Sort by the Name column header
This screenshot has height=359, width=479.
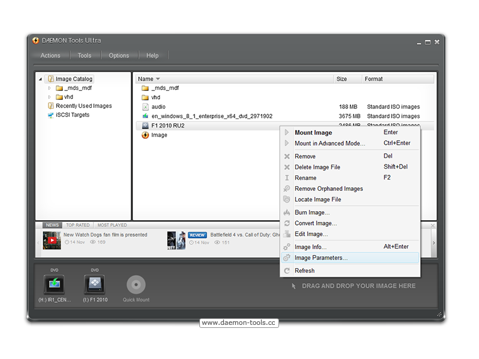tap(145, 79)
